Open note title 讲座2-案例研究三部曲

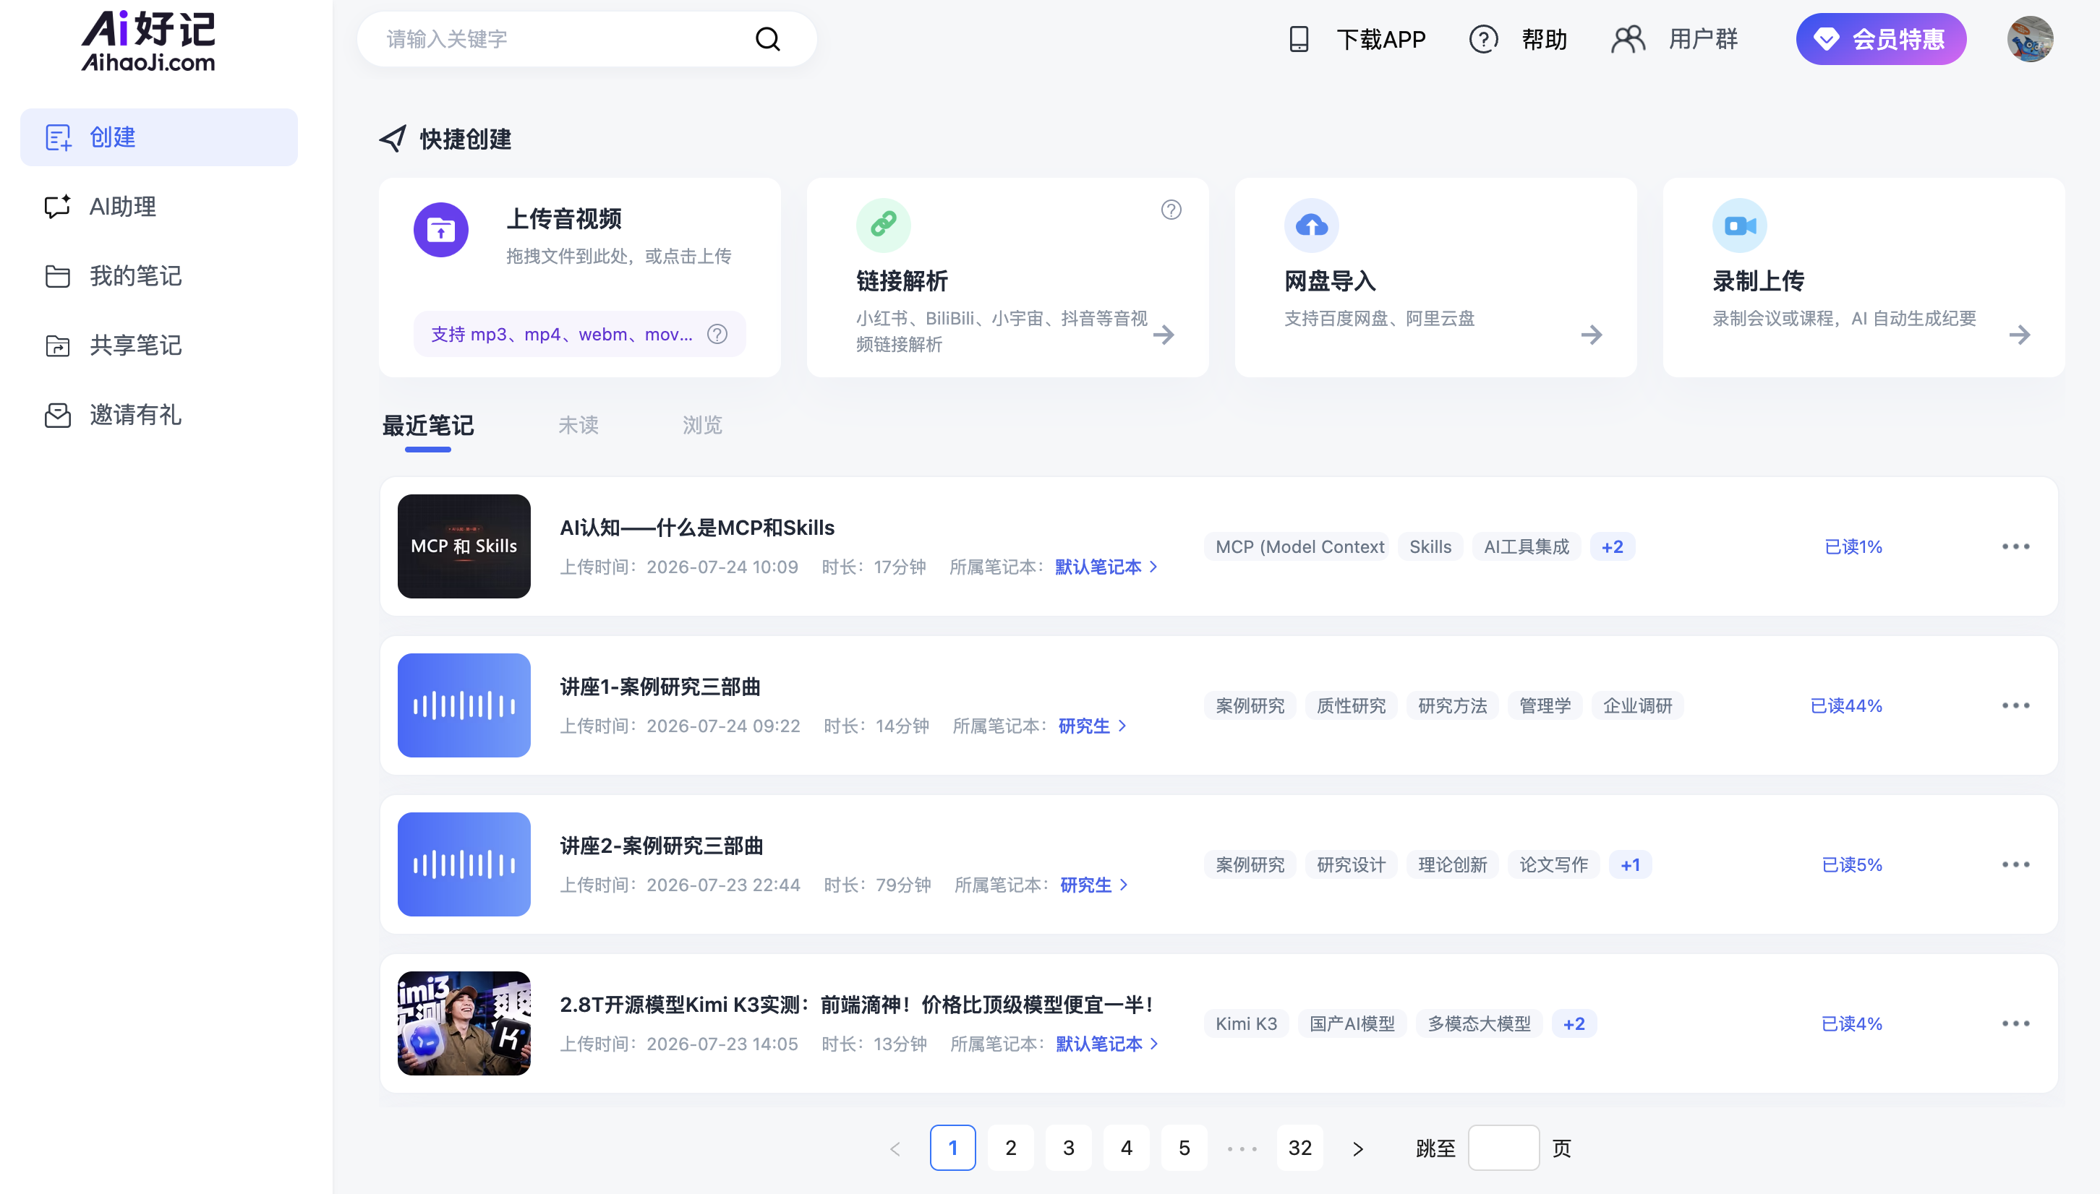(661, 846)
